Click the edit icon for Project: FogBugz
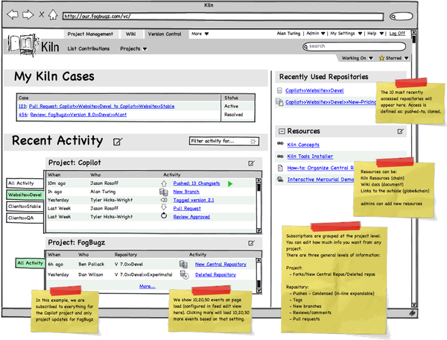Image resolution: width=447 pixels, height=340 pixels. pyautogui.click(x=252, y=243)
